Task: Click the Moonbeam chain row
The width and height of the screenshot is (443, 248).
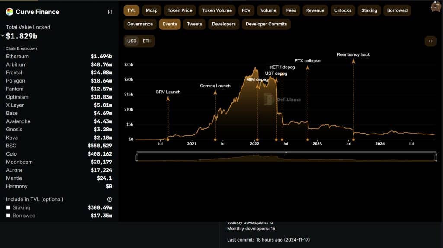Action: coord(59,162)
